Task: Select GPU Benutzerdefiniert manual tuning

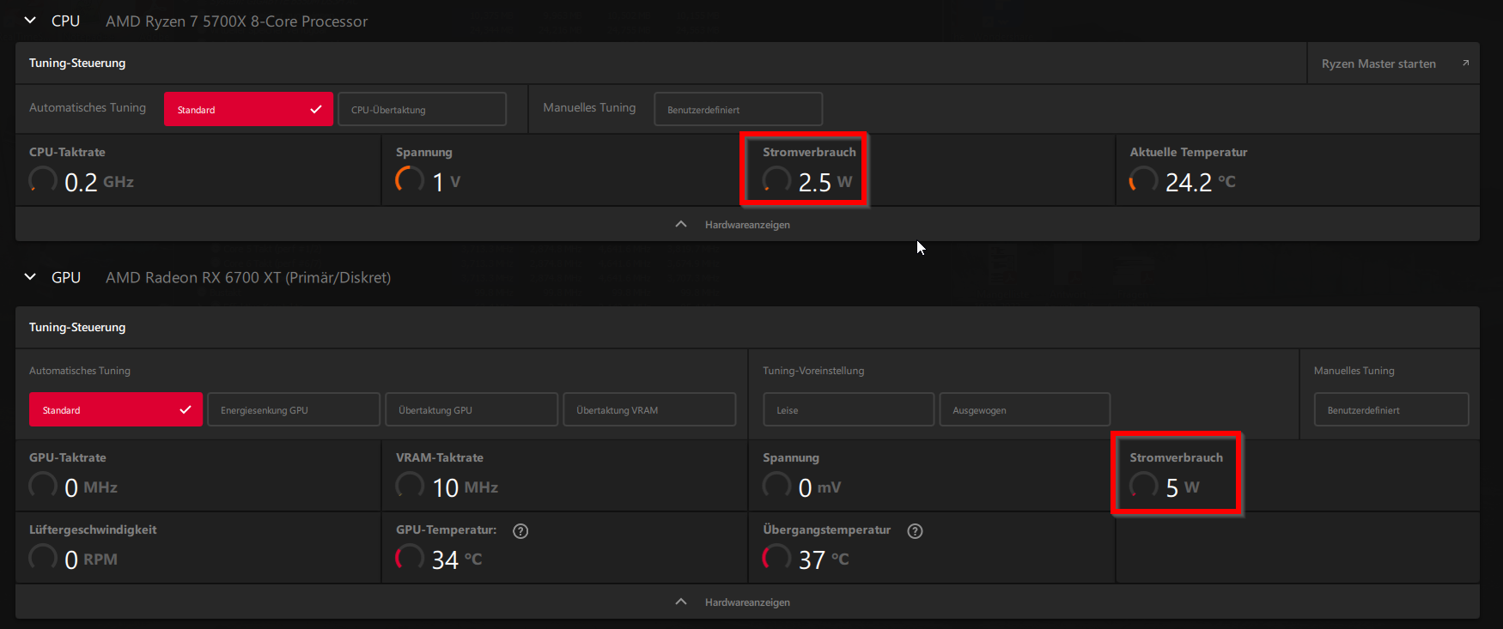Action: tap(1391, 409)
